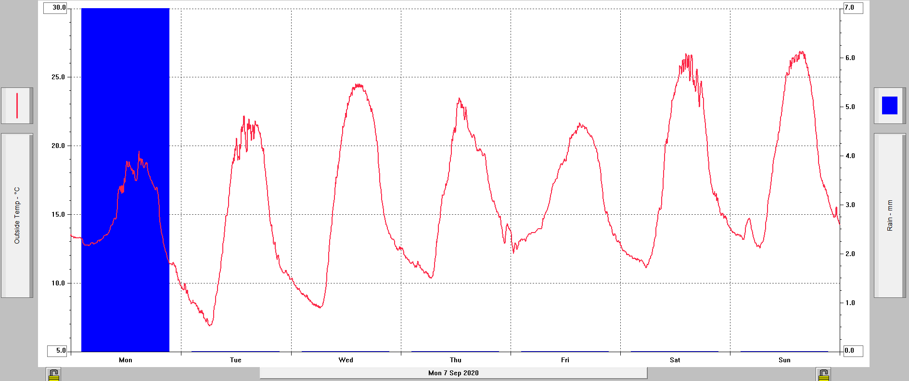
Task: Click the Wed day label
Action: coord(346,360)
